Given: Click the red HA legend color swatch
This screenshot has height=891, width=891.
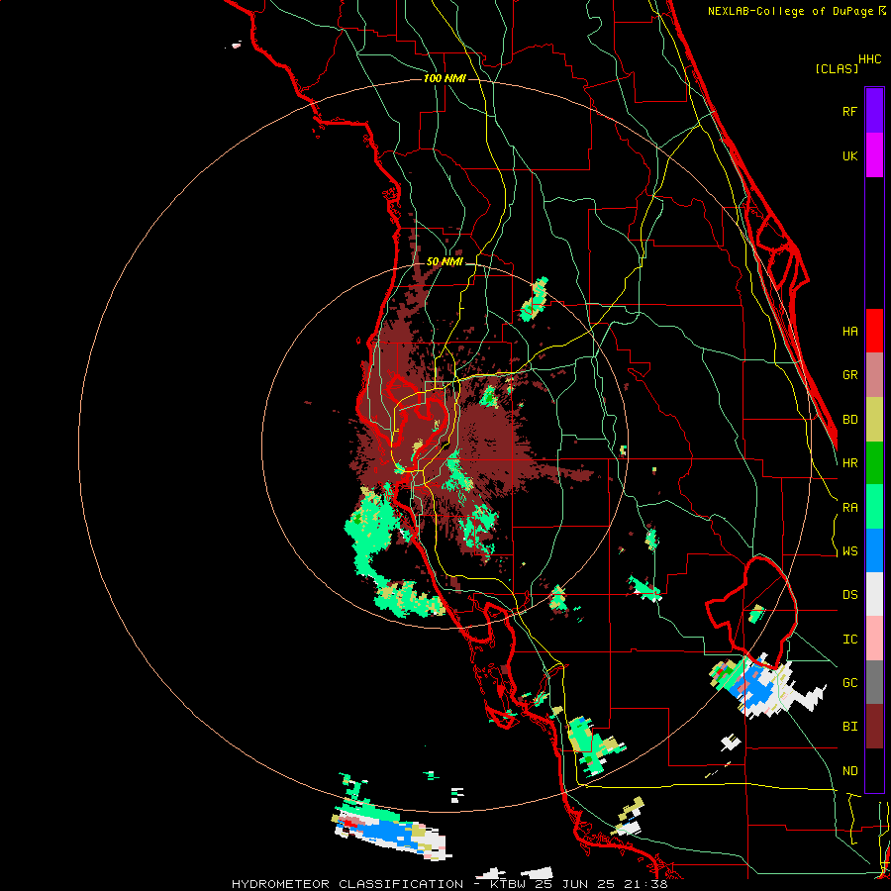Looking at the screenshot, I should coord(874,331).
